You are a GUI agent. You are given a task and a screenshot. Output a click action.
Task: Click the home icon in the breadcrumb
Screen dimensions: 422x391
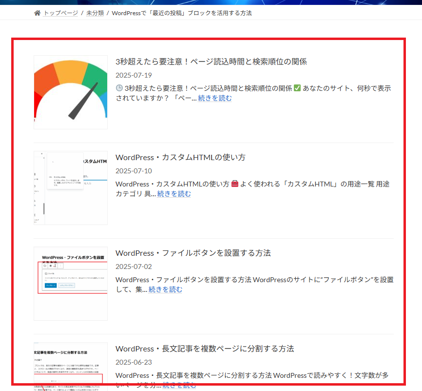coord(37,13)
